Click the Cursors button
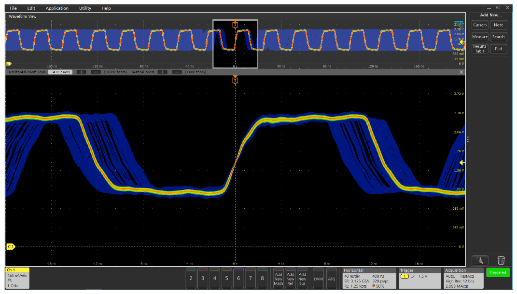Screen dimensions: 517x294 click(x=480, y=25)
